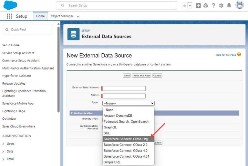Open Setup Home in sidebar
The image size is (248, 166).
click(11, 45)
